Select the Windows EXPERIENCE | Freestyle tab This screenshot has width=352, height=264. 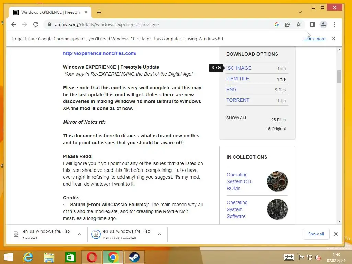[50, 12]
